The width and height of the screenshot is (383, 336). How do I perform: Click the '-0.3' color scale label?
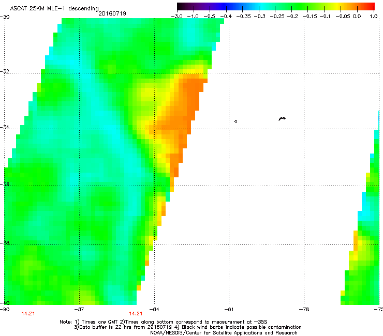coord(259,17)
